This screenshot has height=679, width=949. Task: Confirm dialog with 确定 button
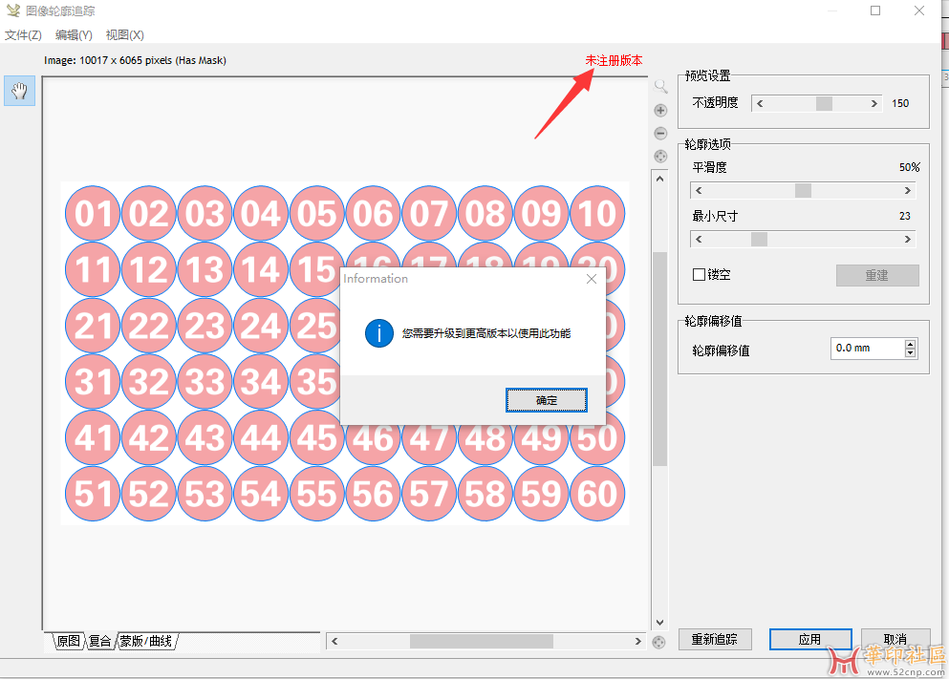tap(547, 400)
